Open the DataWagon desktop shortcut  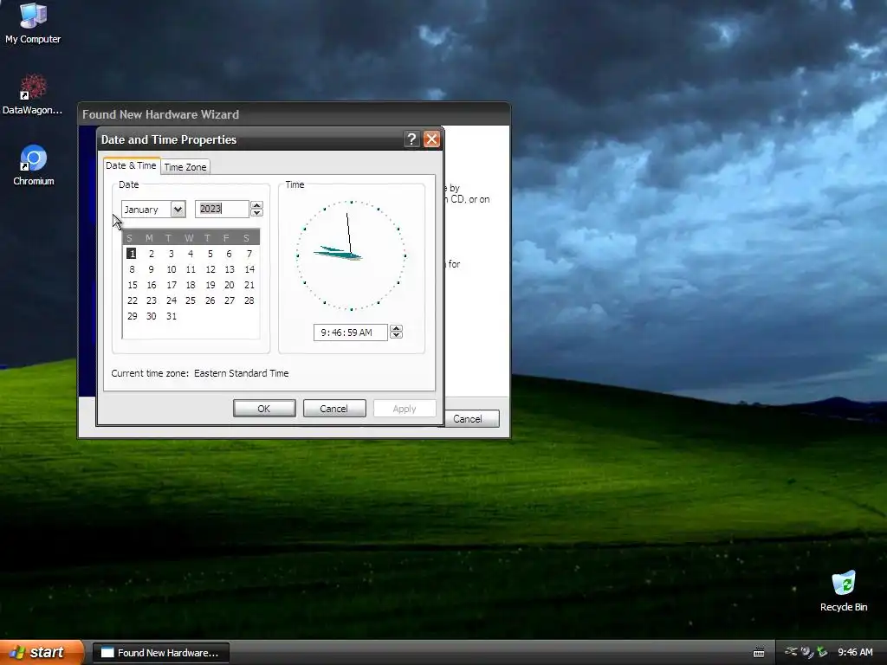[32, 94]
